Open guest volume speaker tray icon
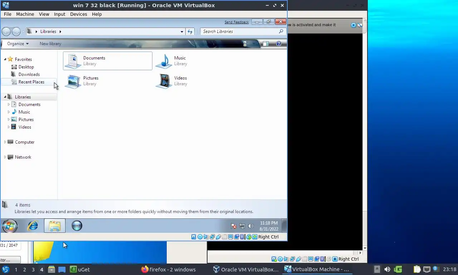Viewport: 458px width, 275px height. point(251,226)
